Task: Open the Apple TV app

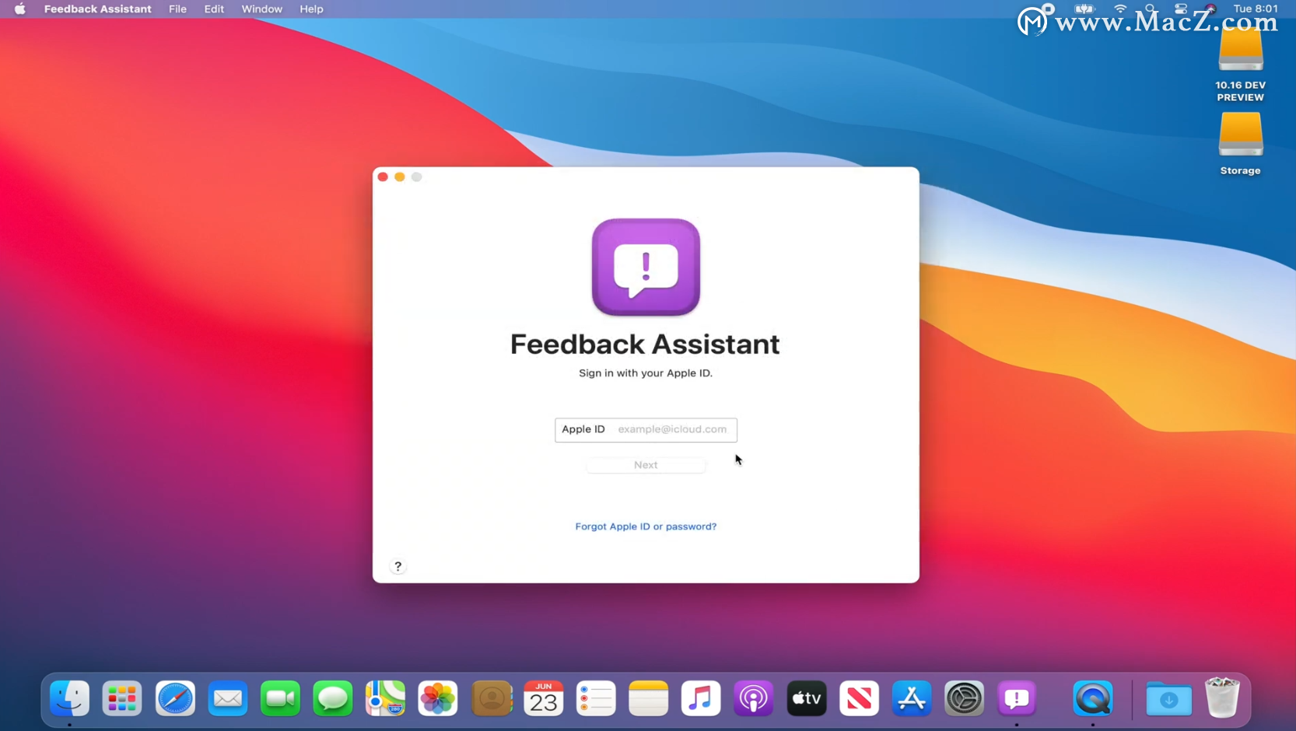Action: [807, 698]
